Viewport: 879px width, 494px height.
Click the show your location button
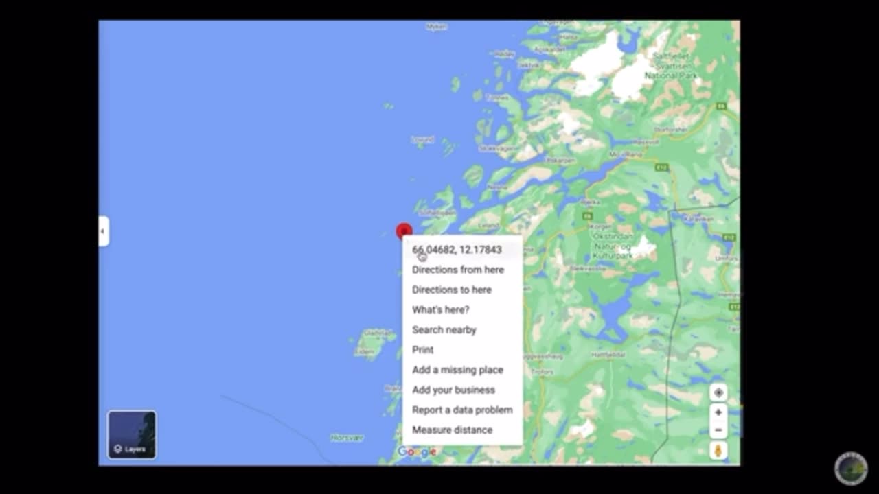[x=718, y=392]
